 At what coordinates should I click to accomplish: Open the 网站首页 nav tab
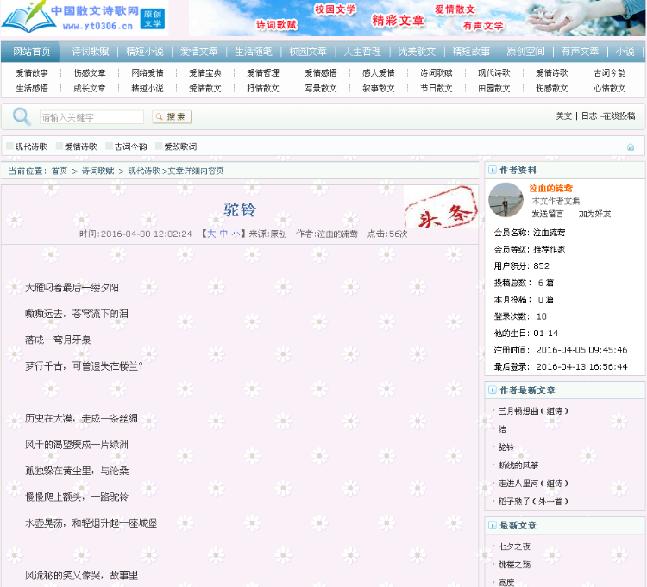tap(31, 52)
